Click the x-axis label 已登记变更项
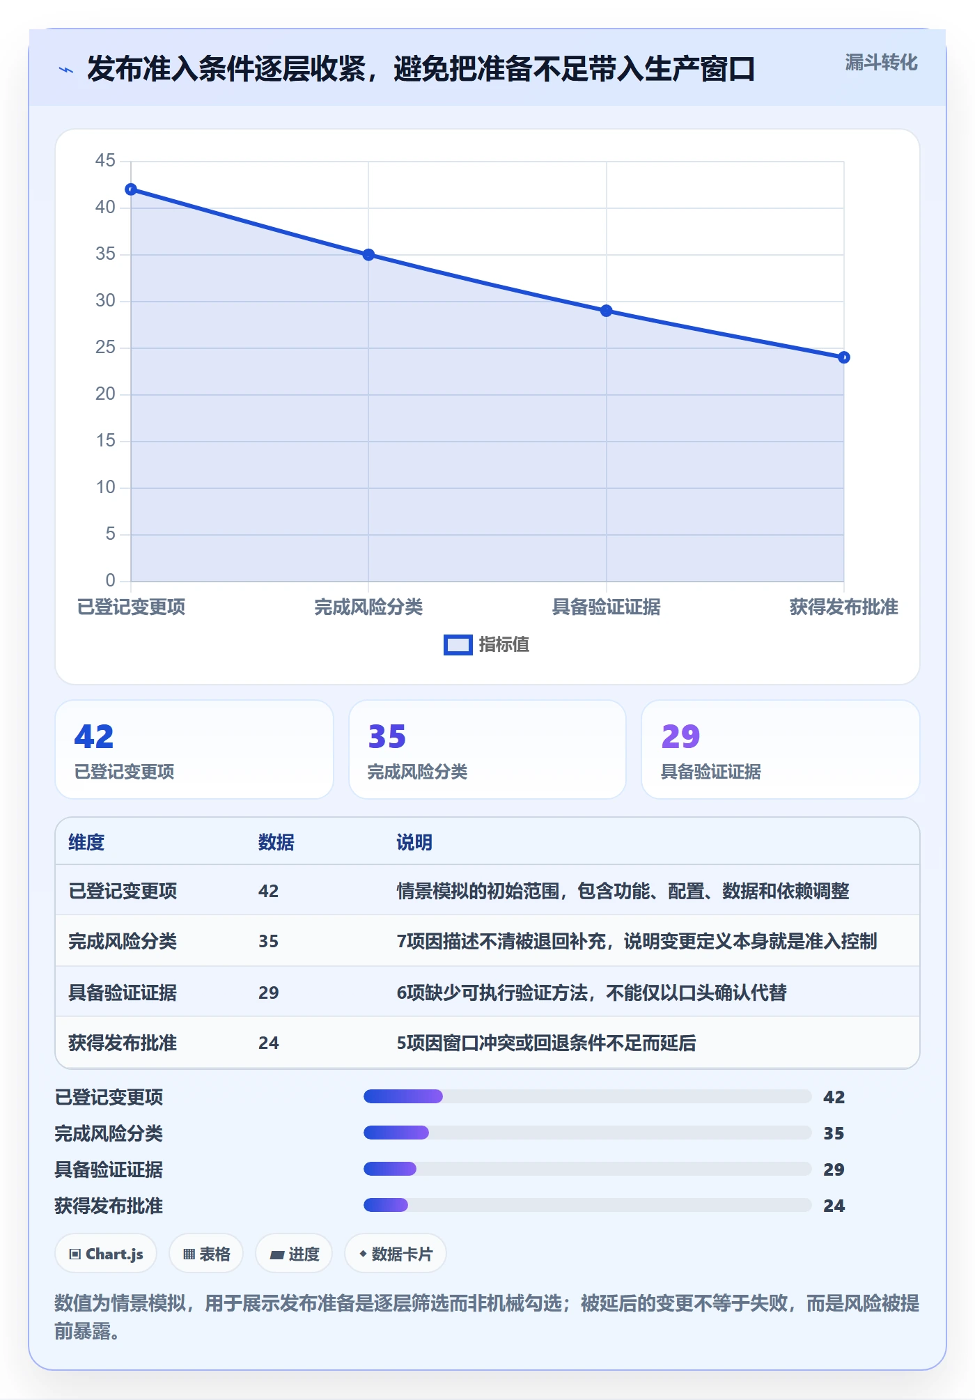 pyautogui.click(x=131, y=607)
